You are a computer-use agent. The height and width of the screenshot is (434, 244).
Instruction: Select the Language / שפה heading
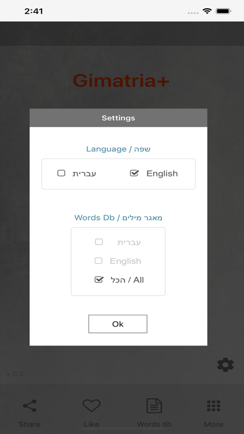118,149
